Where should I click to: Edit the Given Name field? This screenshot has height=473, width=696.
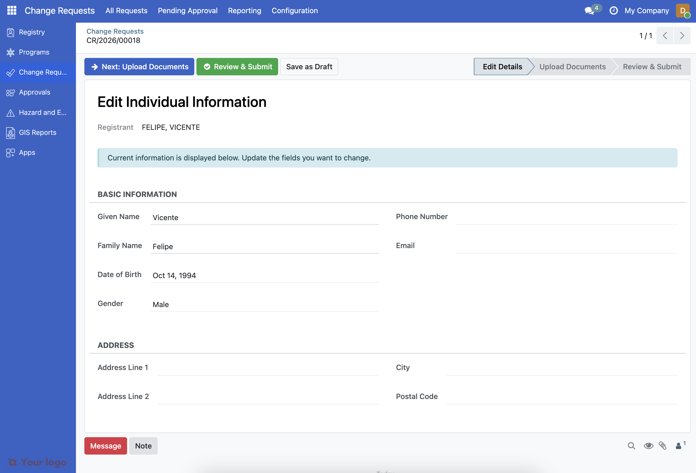[264, 218]
